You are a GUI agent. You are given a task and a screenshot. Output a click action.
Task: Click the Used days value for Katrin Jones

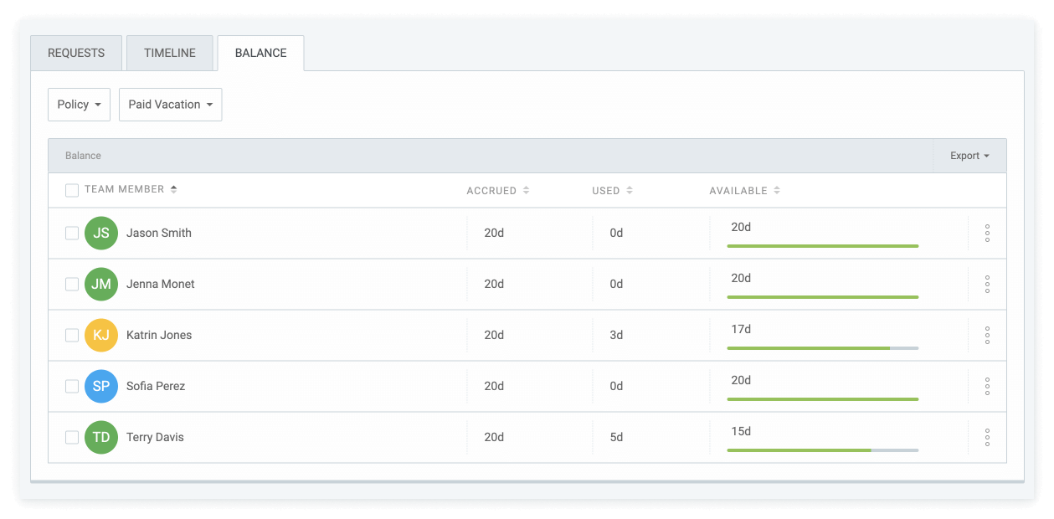coord(615,335)
